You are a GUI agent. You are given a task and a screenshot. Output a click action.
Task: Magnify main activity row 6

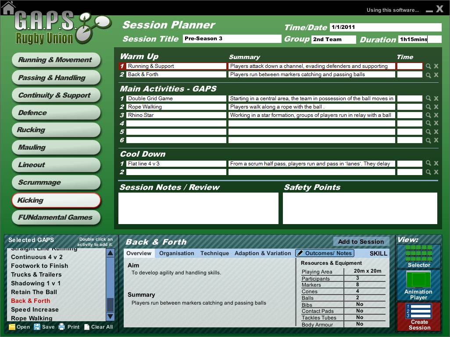[x=428, y=140]
